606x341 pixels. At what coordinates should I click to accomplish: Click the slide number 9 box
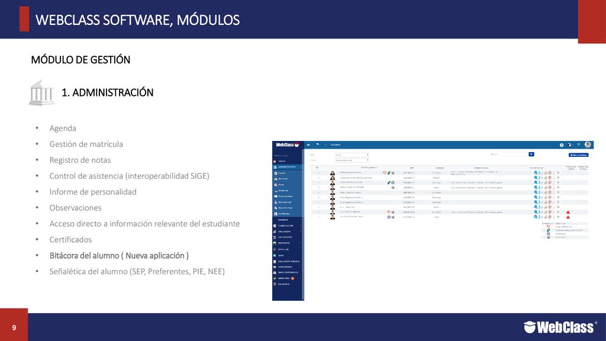pyautogui.click(x=14, y=325)
